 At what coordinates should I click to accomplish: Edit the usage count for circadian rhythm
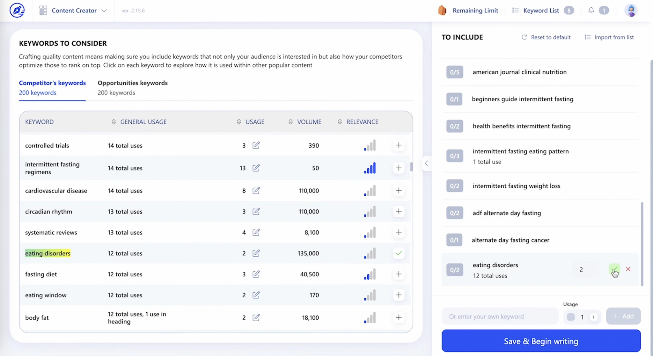(x=256, y=211)
